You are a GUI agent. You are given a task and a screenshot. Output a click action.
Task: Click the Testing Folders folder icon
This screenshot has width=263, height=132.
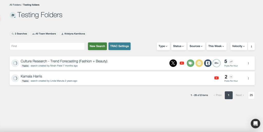13,15
